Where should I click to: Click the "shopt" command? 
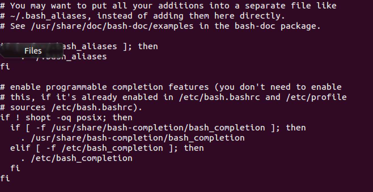(x=38, y=117)
